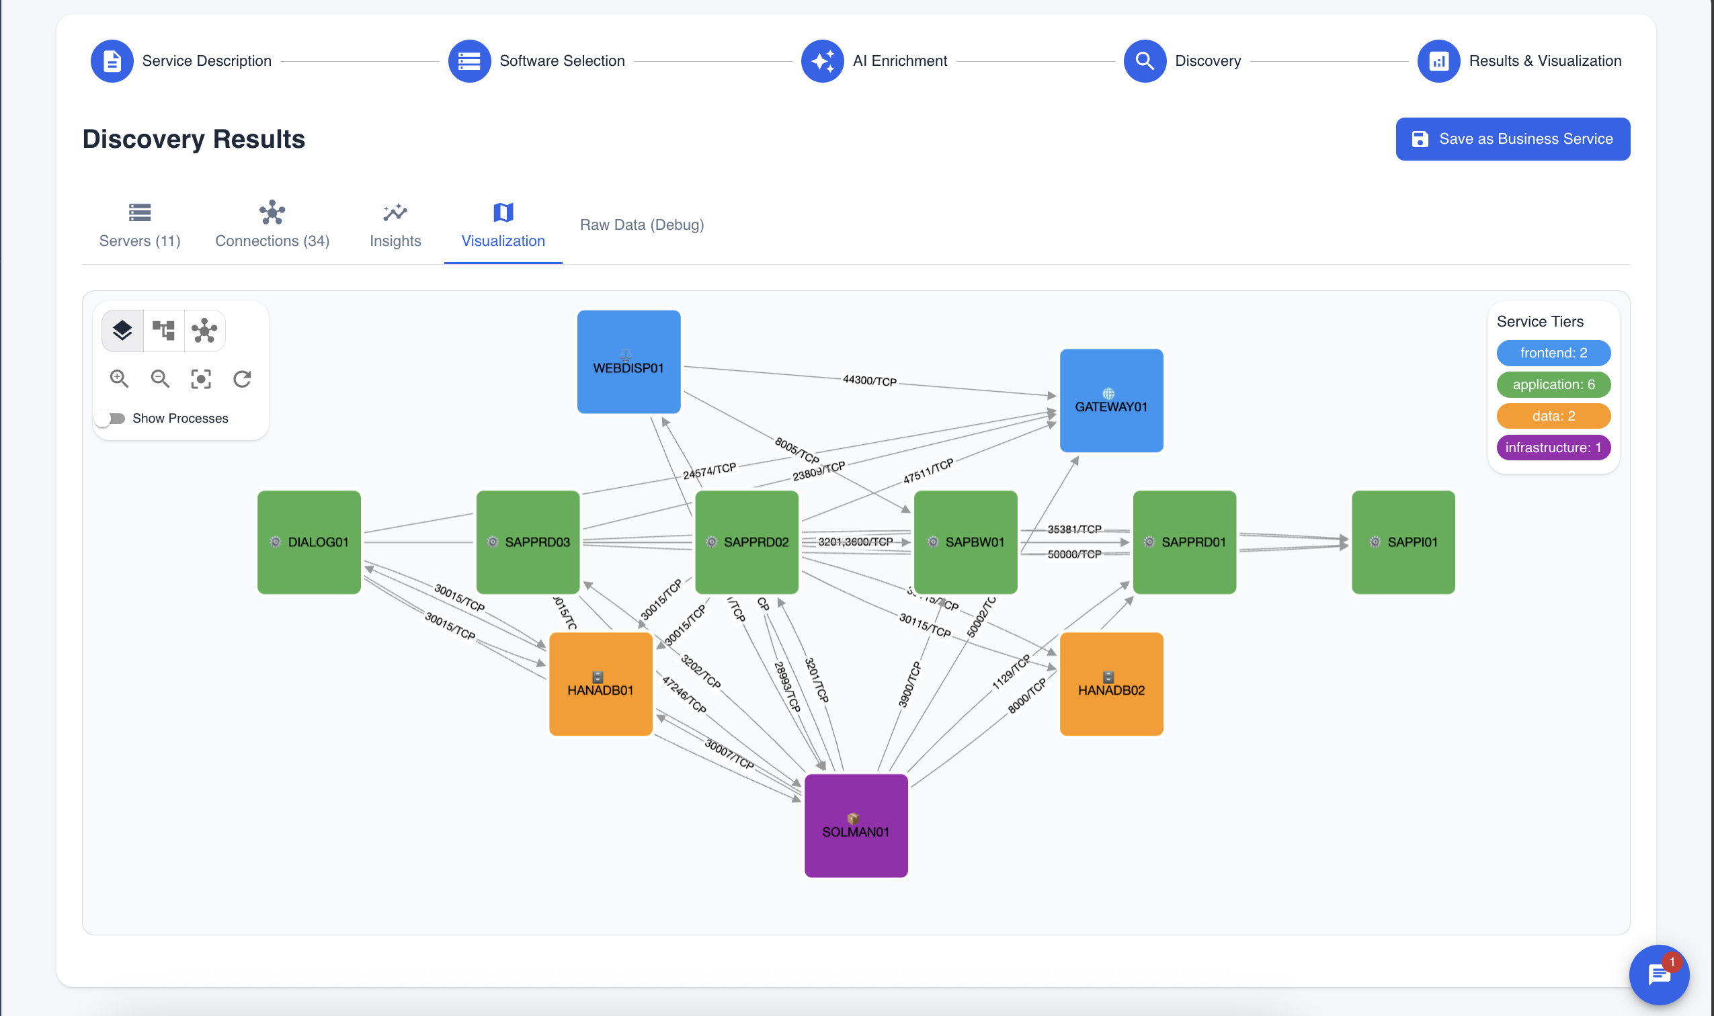Open the chat bubble with notification
The height and width of the screenshot is (1016, 1714).
[1658, 974]
